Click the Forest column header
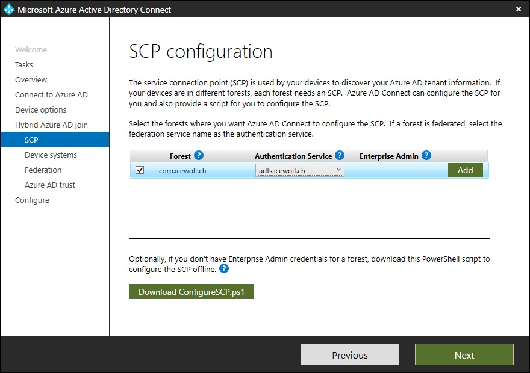 coord(180,156)
